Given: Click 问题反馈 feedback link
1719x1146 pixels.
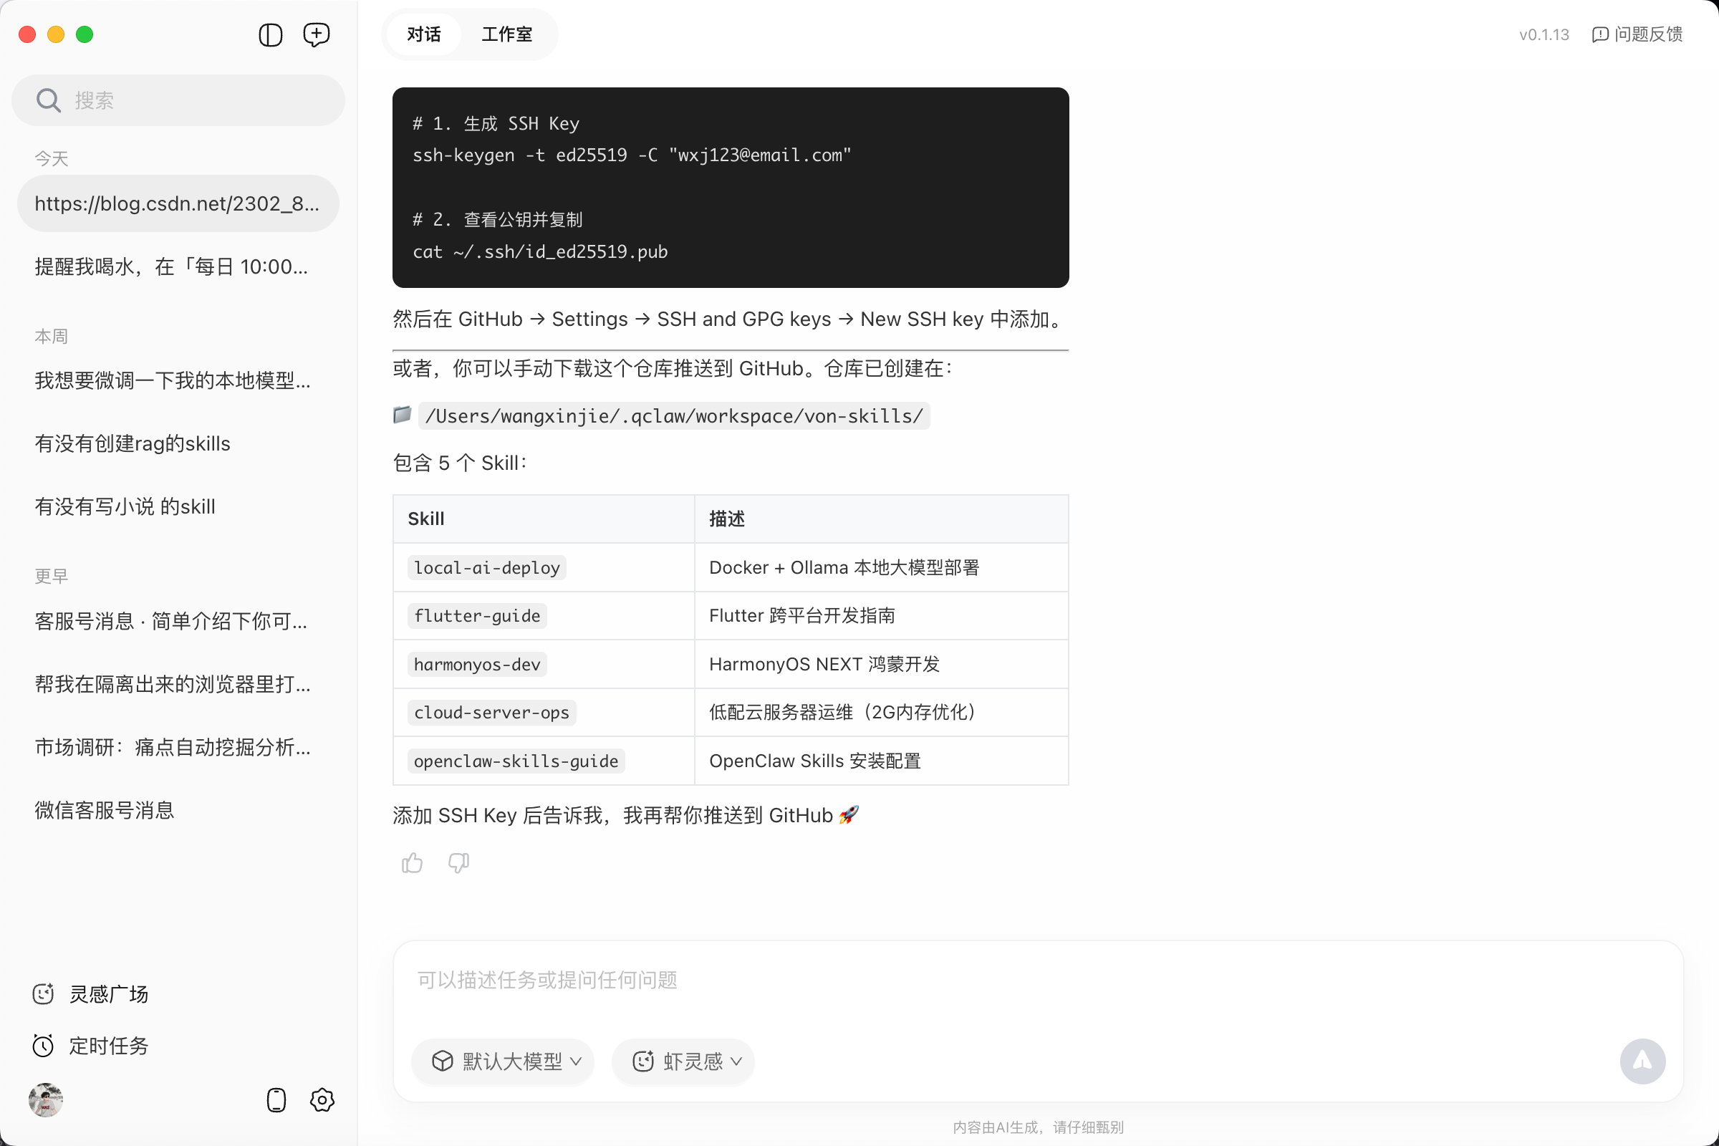Looking at the screenshot, I should 1637,34.
